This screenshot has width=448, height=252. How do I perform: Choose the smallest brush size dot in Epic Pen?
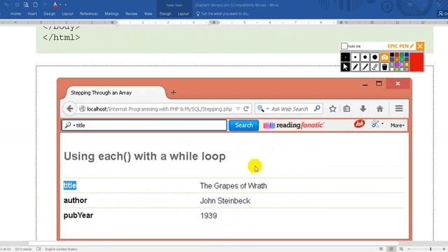(345, 57)
